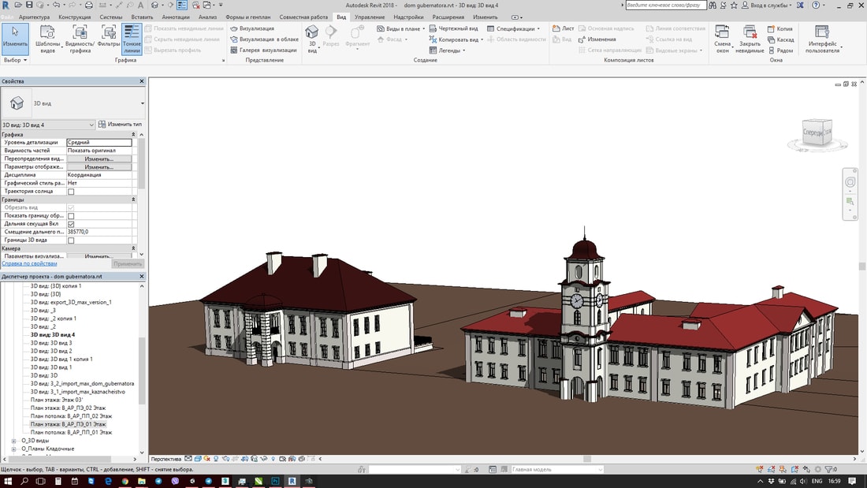Select 3D вид: 3D вид 3 in browser
The width and height of the screenshot is (867, 488).
click(x=51, y=343)
